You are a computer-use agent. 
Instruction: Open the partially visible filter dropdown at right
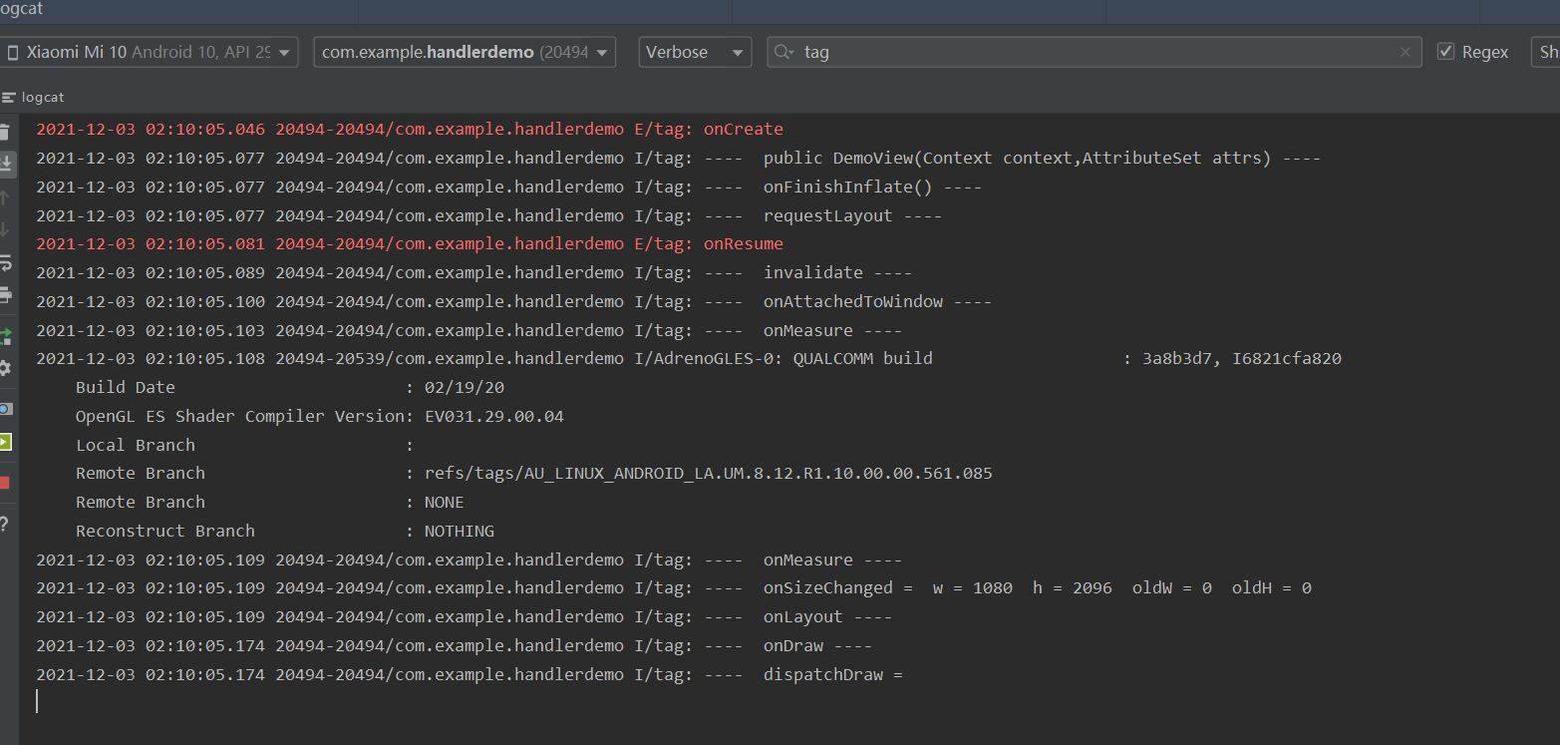(1545, 52)
